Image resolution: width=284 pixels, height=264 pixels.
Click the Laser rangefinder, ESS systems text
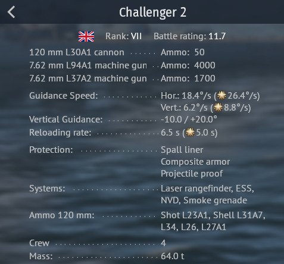point(207,188)
